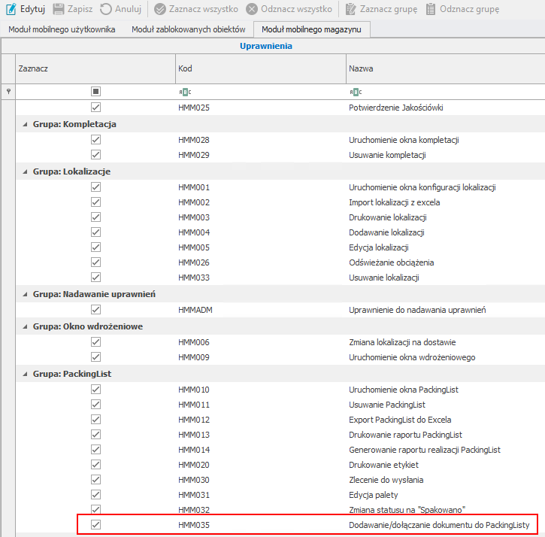
Task: Sort by the Nazwa column header
Action: [x=444, y=68]
